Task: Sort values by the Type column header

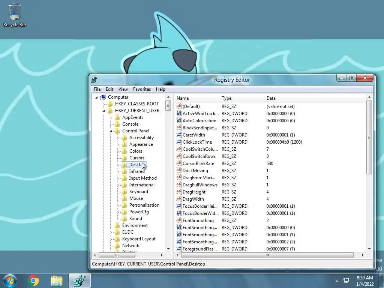Action: coord(242,98)
